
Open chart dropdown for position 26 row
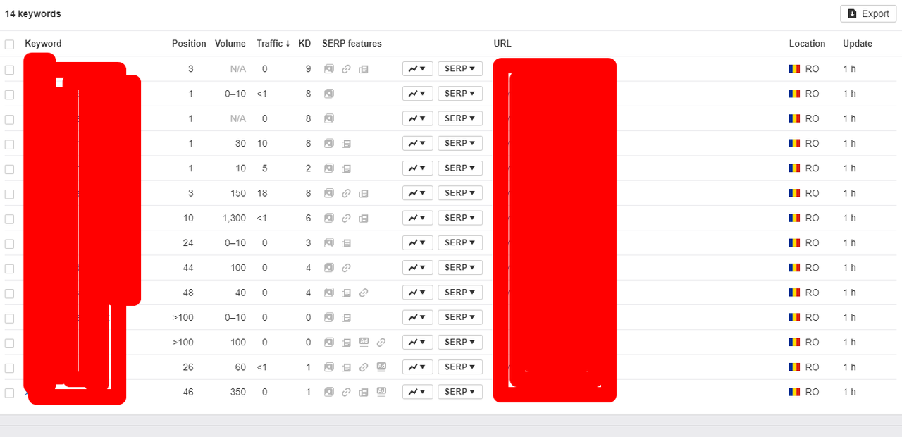[x=417, y=367]
